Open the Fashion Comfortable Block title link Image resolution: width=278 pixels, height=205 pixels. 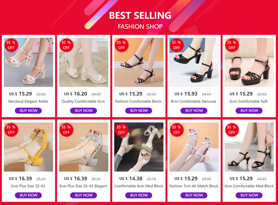click(138, 101)
